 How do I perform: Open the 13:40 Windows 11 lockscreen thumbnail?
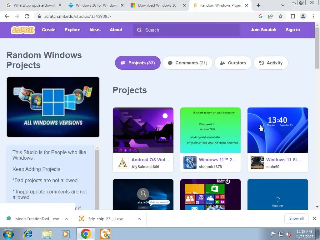click(278, 130)
